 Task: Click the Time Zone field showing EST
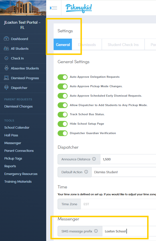tap(118, 204)
